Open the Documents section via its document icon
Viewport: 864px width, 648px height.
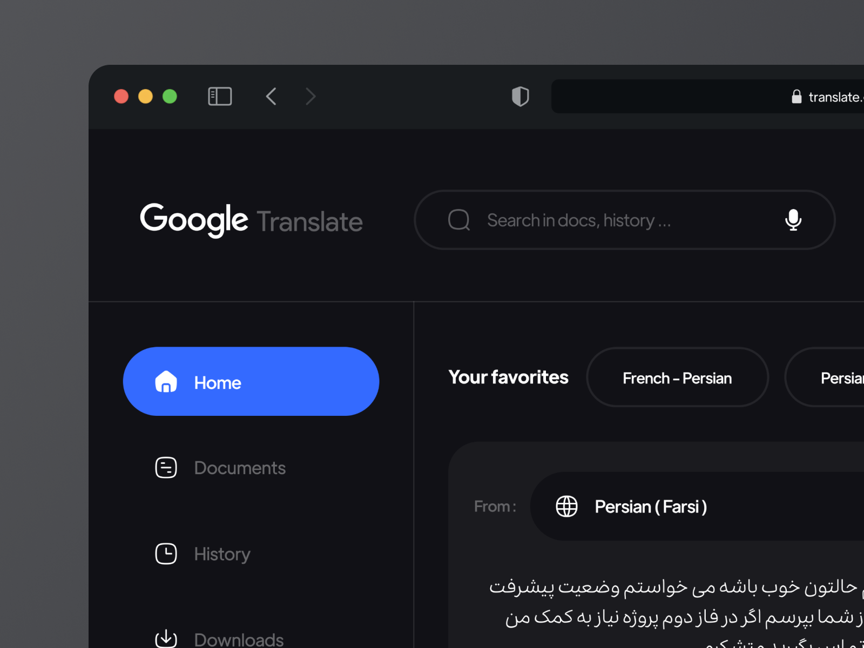166,468
